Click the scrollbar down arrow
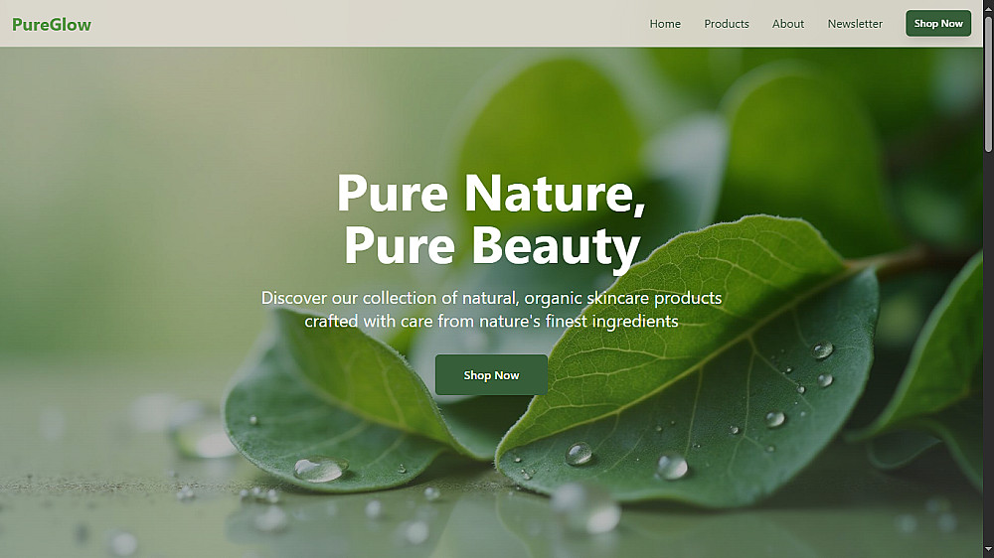Screen dimensions: 994x558 988,552
